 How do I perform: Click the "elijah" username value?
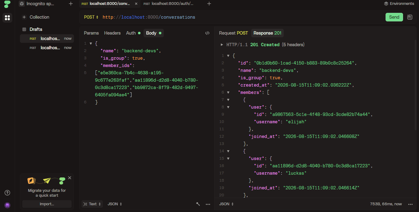[x=296, y=122]
